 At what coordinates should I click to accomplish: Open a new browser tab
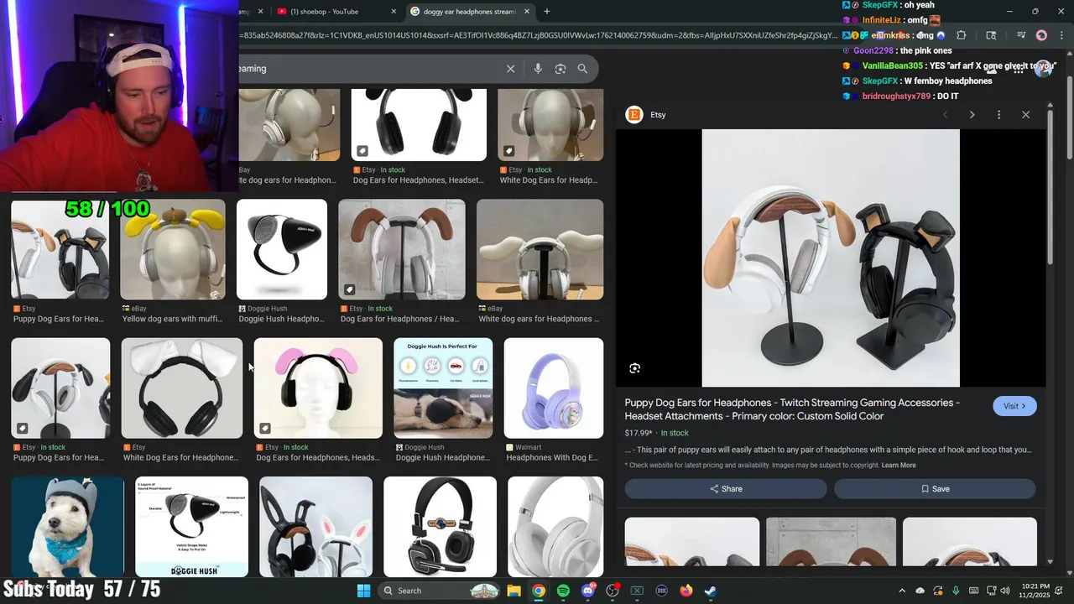547,12
